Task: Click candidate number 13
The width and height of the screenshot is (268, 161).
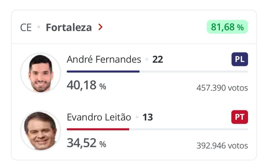Action: coord(148,117)
